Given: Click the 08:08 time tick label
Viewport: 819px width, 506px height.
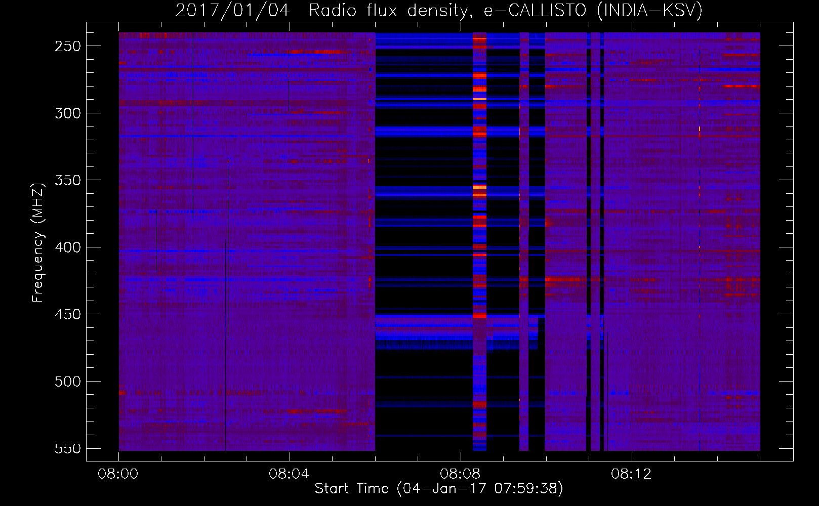Looking at the screenshot, I should pyautogui.click(x=460, y=474).
